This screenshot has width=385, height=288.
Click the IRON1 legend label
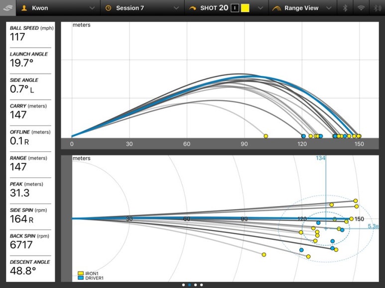click(x=92, y=273)
